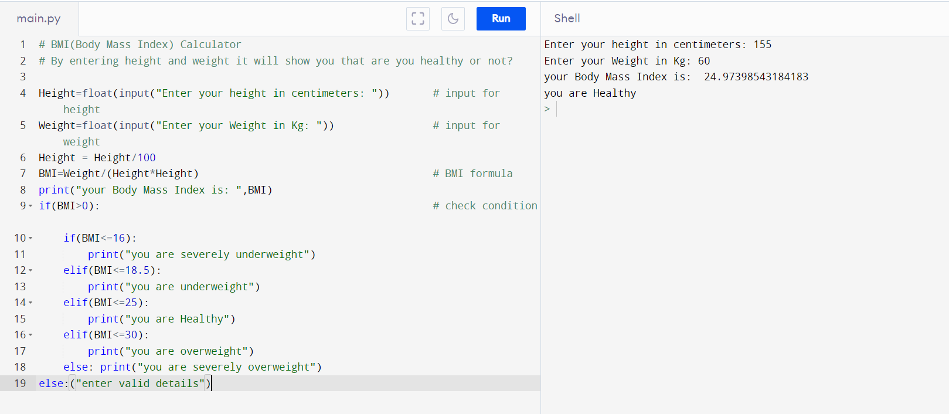Image resolution: width=949 pixels, height=414 pixels.
Task: Click 'you are Healthy' shell output
Action: pos(590,93)
